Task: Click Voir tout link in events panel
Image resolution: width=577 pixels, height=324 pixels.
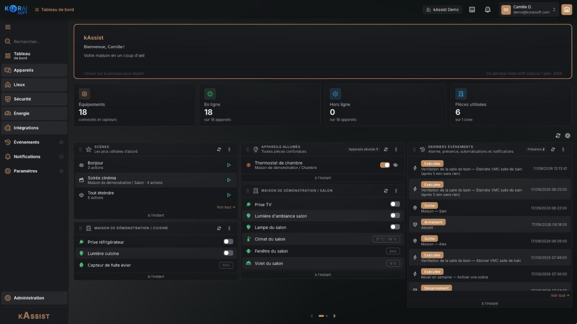Action: (560, 296)
